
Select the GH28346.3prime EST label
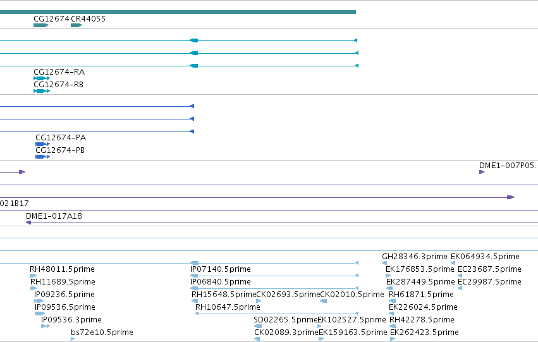[x=415, y=257]
